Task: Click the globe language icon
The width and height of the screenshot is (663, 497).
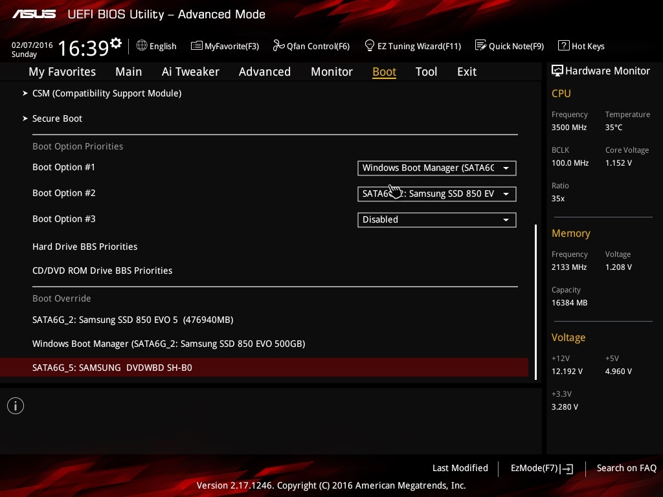Action: [142, 45]
